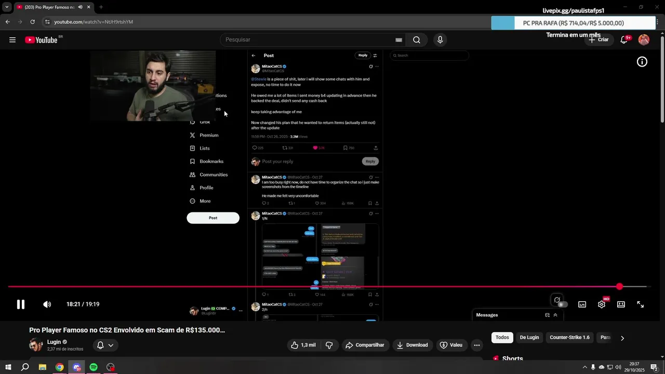Close the Pro Player Famoso tab
This screenshot has height=374, width=665.
coord(89,7)
